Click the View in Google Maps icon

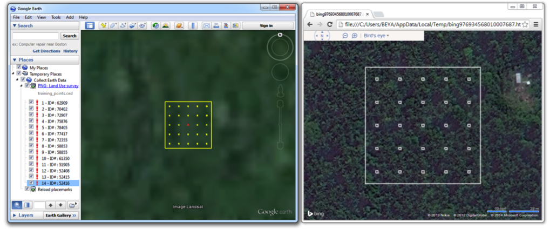click(236, 25)
